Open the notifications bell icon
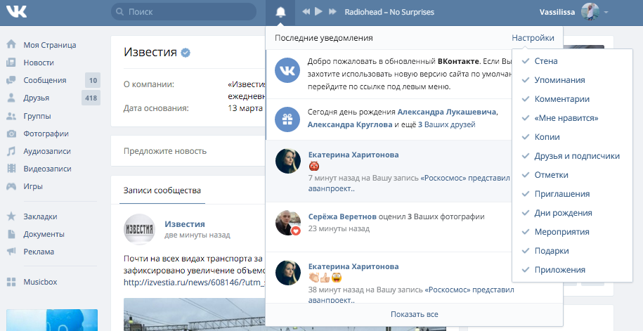This screenshot has height=331, width=643. (281, 12)
